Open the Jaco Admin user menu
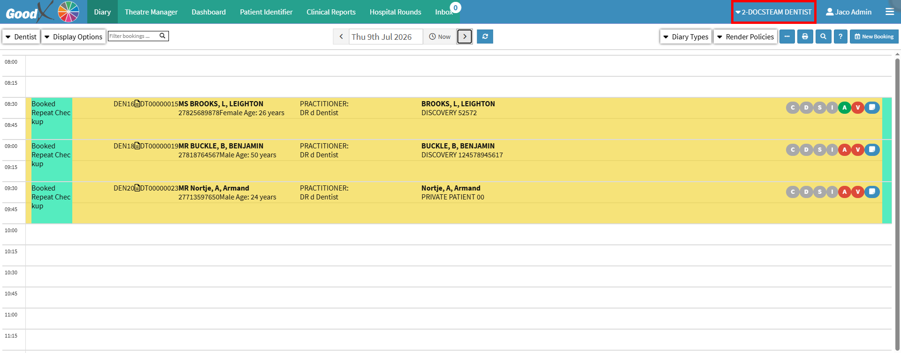This screenshot has width=901, height=353. pos(848,12)
